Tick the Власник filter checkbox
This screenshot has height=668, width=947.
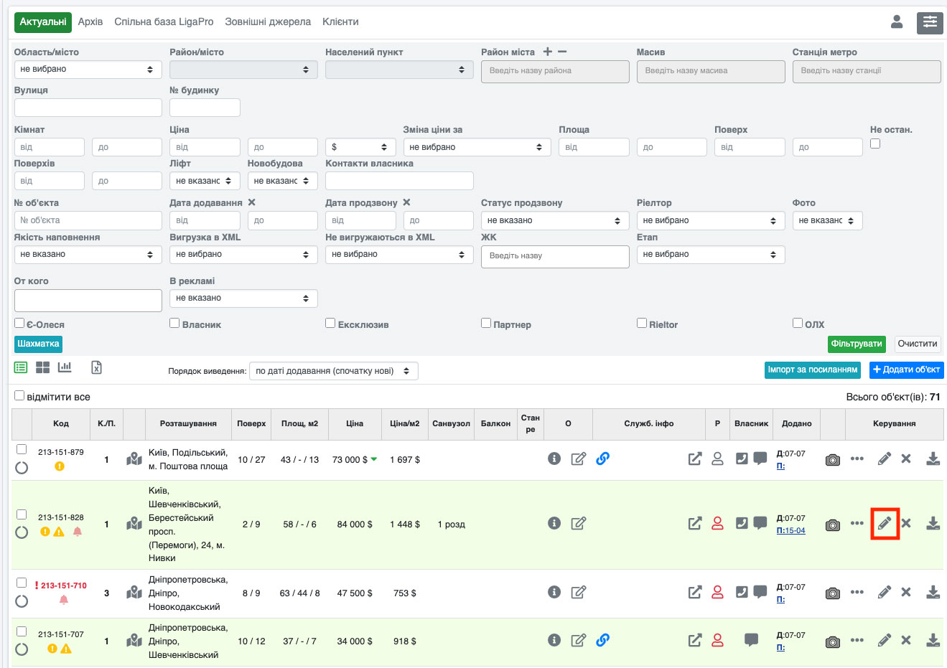pos(174,324)
